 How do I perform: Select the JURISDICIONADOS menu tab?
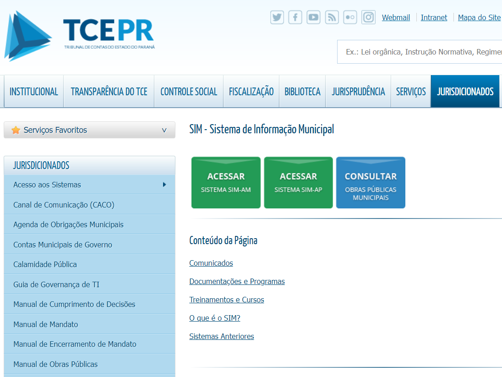[x=465, y=92]
